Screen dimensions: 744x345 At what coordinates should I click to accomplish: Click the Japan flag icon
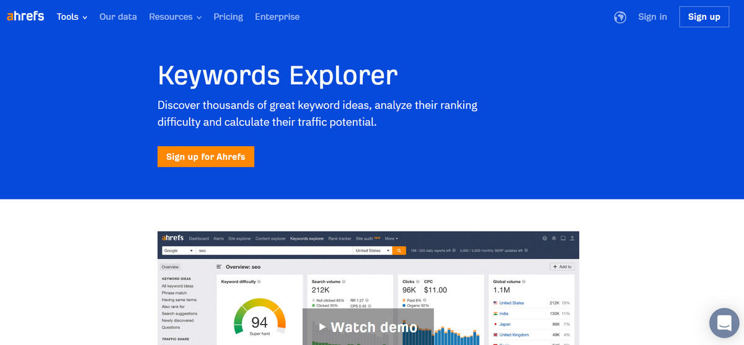click(x=495, y=324)
